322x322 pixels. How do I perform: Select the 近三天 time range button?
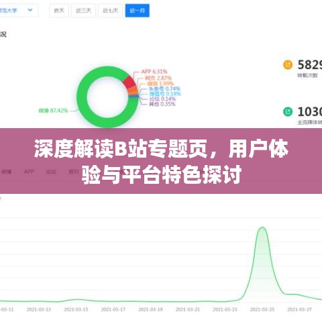click(83, 10)
